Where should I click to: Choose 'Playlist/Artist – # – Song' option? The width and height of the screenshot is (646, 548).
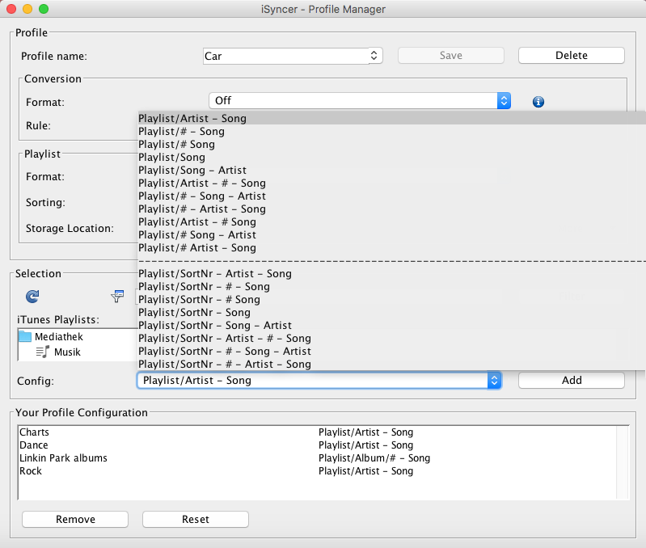(391, 183)
